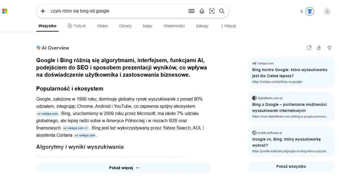Give thumbs down to AI Overview
Viewport: 339px width, 180px height.
click(329, 48)
